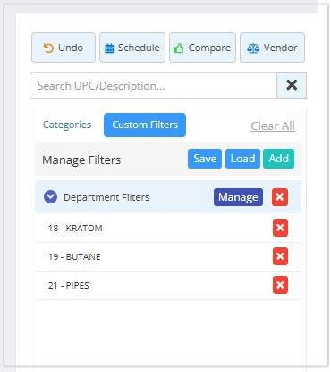Save the current filters
The width and height of the screenshot is (331, 372).
(x=205, y=159)
